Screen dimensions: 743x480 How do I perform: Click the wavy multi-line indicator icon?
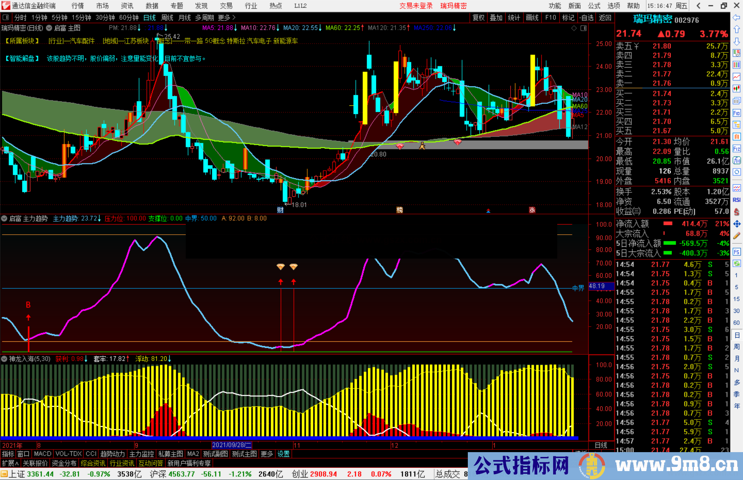pyautogui.click(x=736, y=188)
